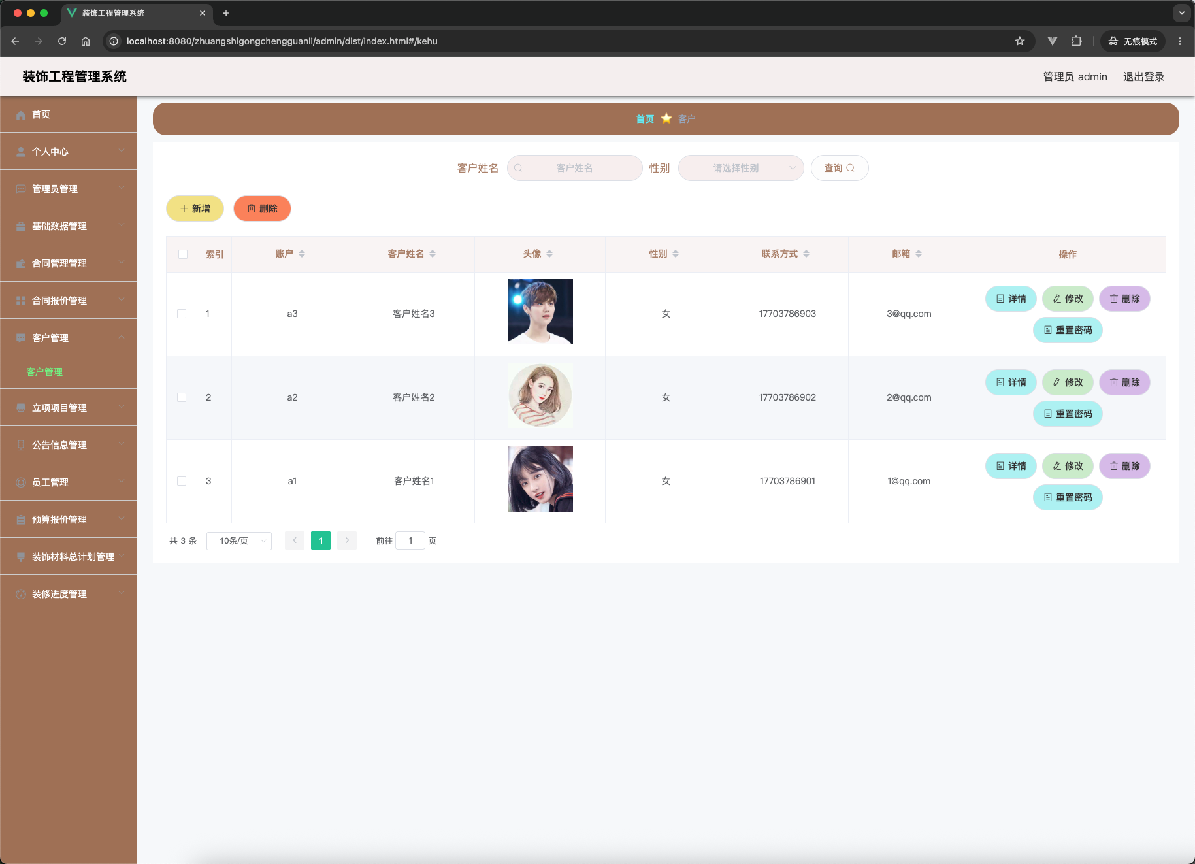Open the browser home page icon
This screenshot has width=1195, height=864.
86,41
